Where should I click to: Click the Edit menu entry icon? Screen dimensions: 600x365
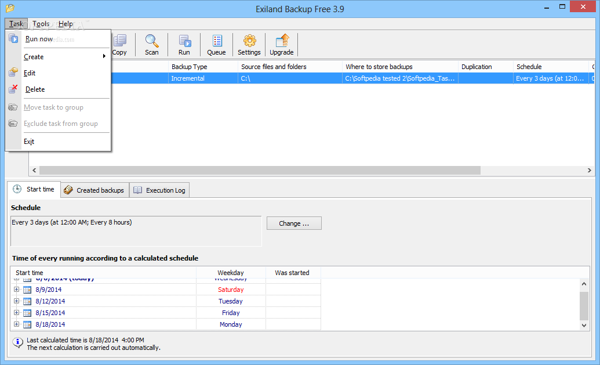point(13,72)
